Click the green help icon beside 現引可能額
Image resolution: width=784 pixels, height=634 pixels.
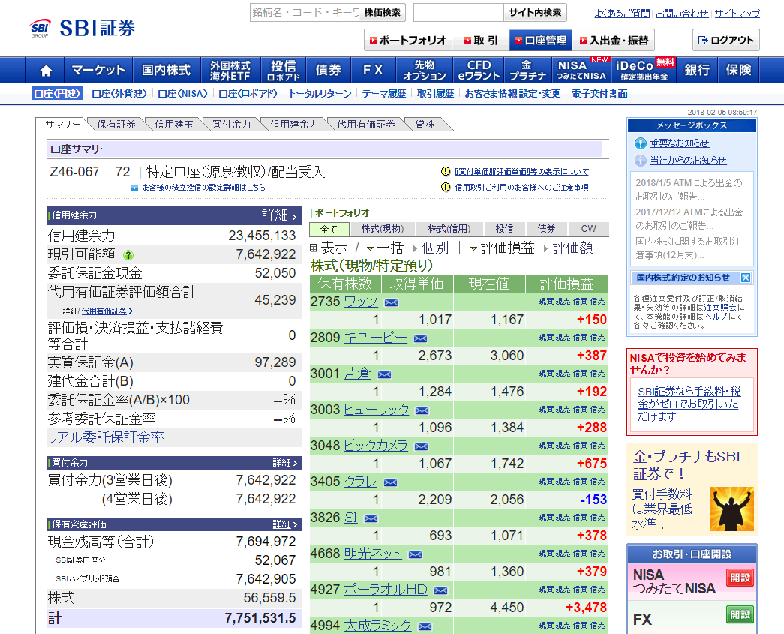point(128,255)
